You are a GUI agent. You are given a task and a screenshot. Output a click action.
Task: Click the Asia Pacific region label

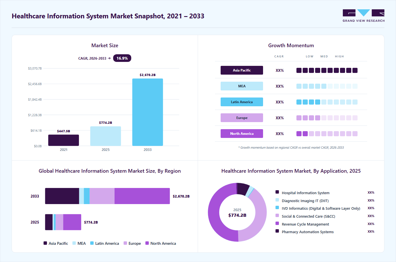(242, 70)
